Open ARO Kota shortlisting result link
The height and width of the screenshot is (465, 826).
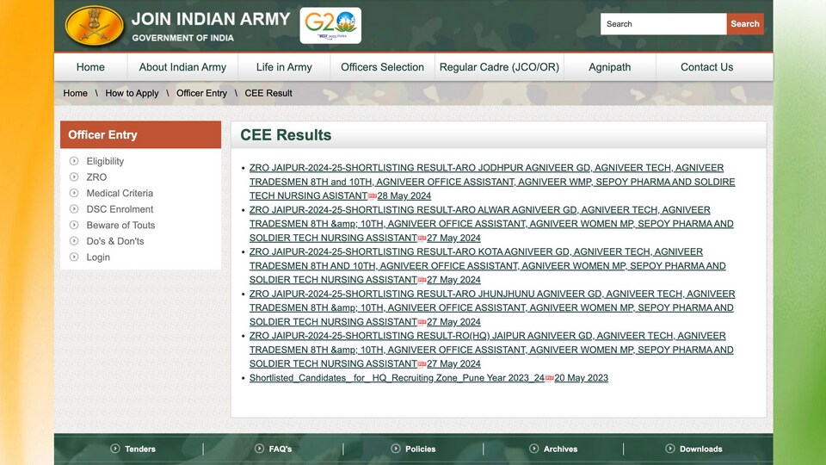point(487,266)
